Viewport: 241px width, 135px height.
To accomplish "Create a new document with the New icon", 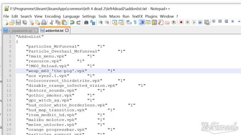I will point(6,22).
